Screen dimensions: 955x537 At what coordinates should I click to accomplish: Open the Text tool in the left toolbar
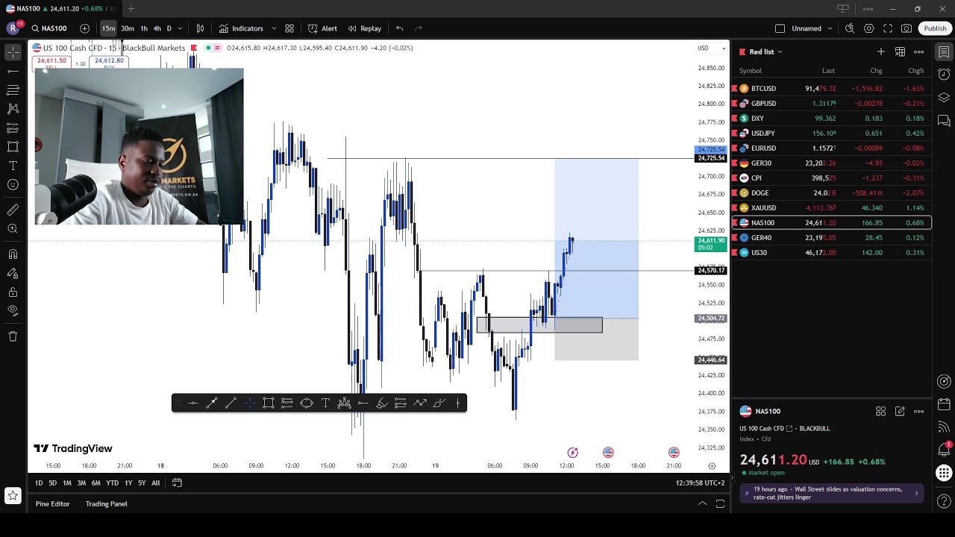[13, 166]
